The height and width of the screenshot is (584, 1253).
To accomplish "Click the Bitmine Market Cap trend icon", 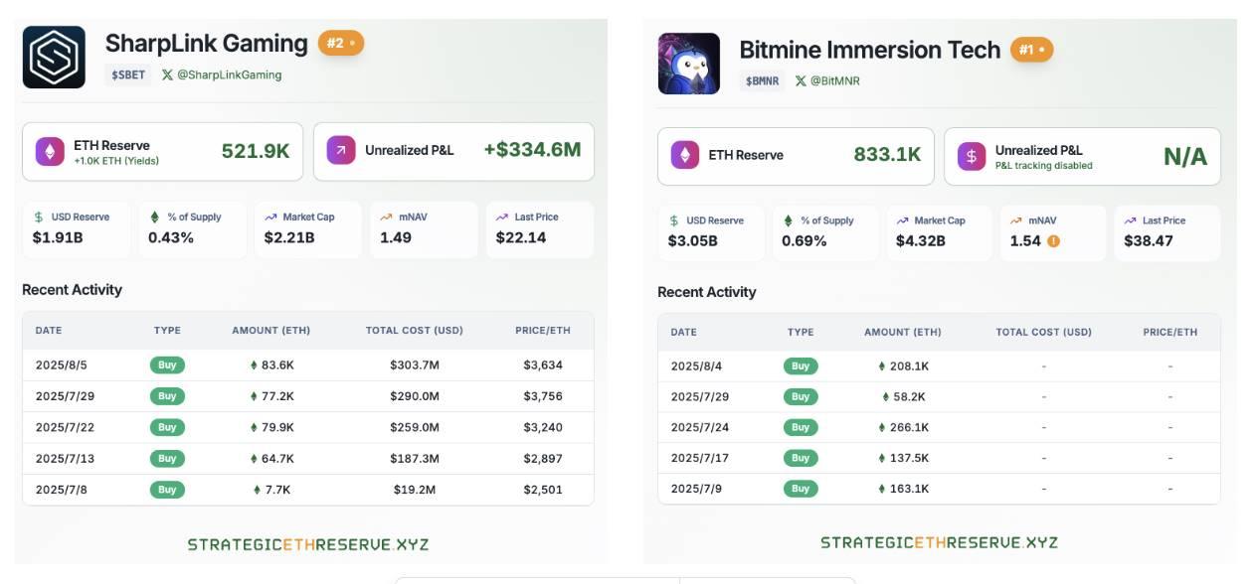I will point(902,220).
